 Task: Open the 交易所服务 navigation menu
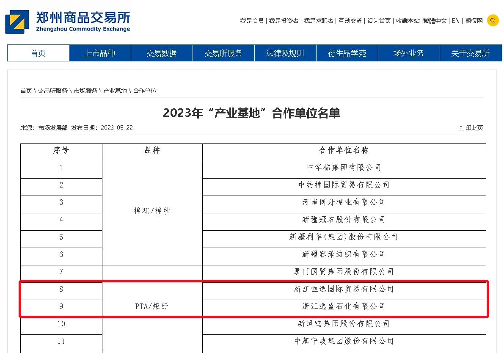(x=223, y=53)
